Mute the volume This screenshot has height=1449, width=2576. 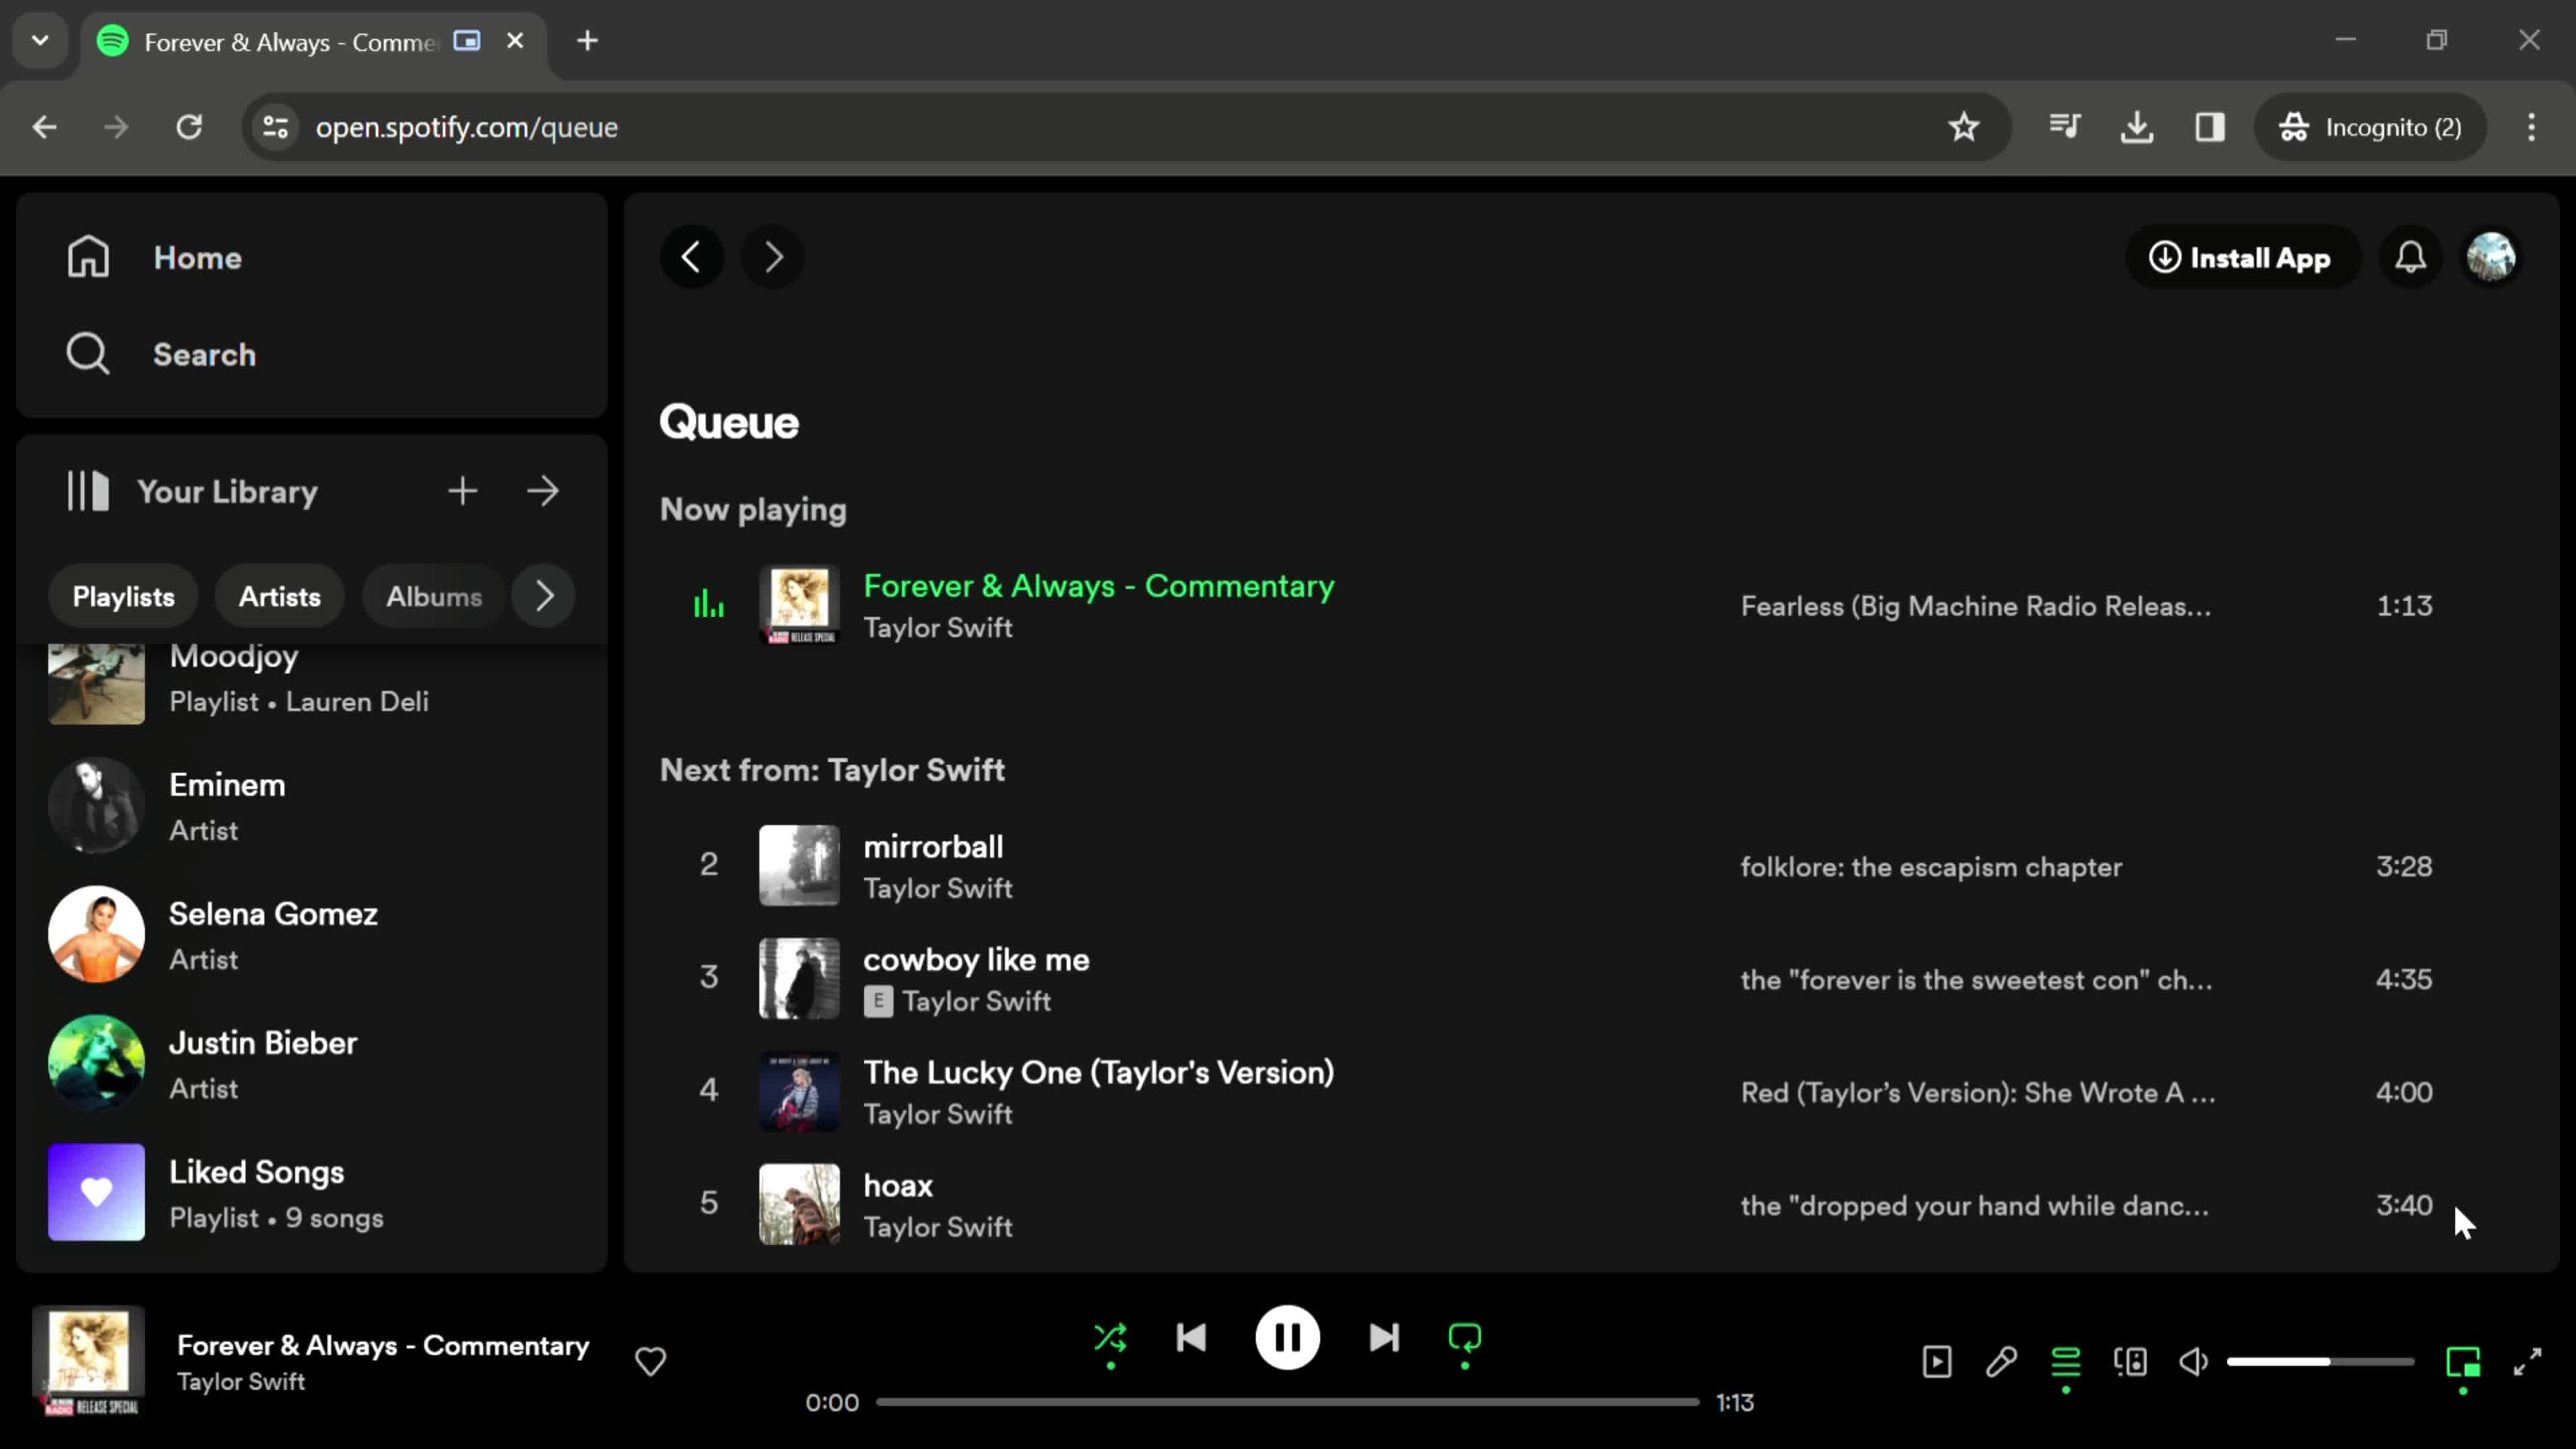[x=2194, y=1361]
